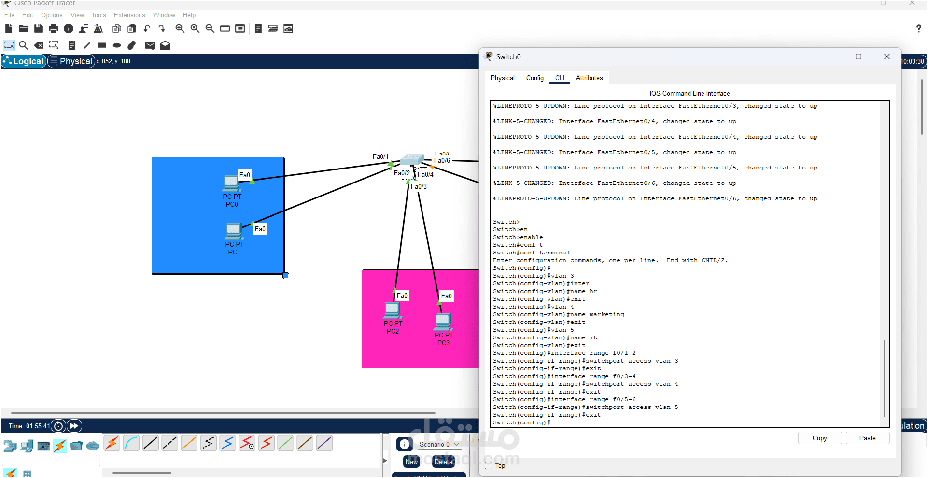Viewport: 928px width, 478px height.
Task: Place a note on workspace
Action: [x=72, y=46]
